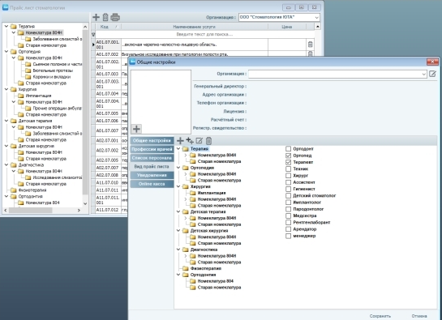The image size is (442, 320).
Task: Click the delete trash icon above the settings tree
Action: point(208,141)
